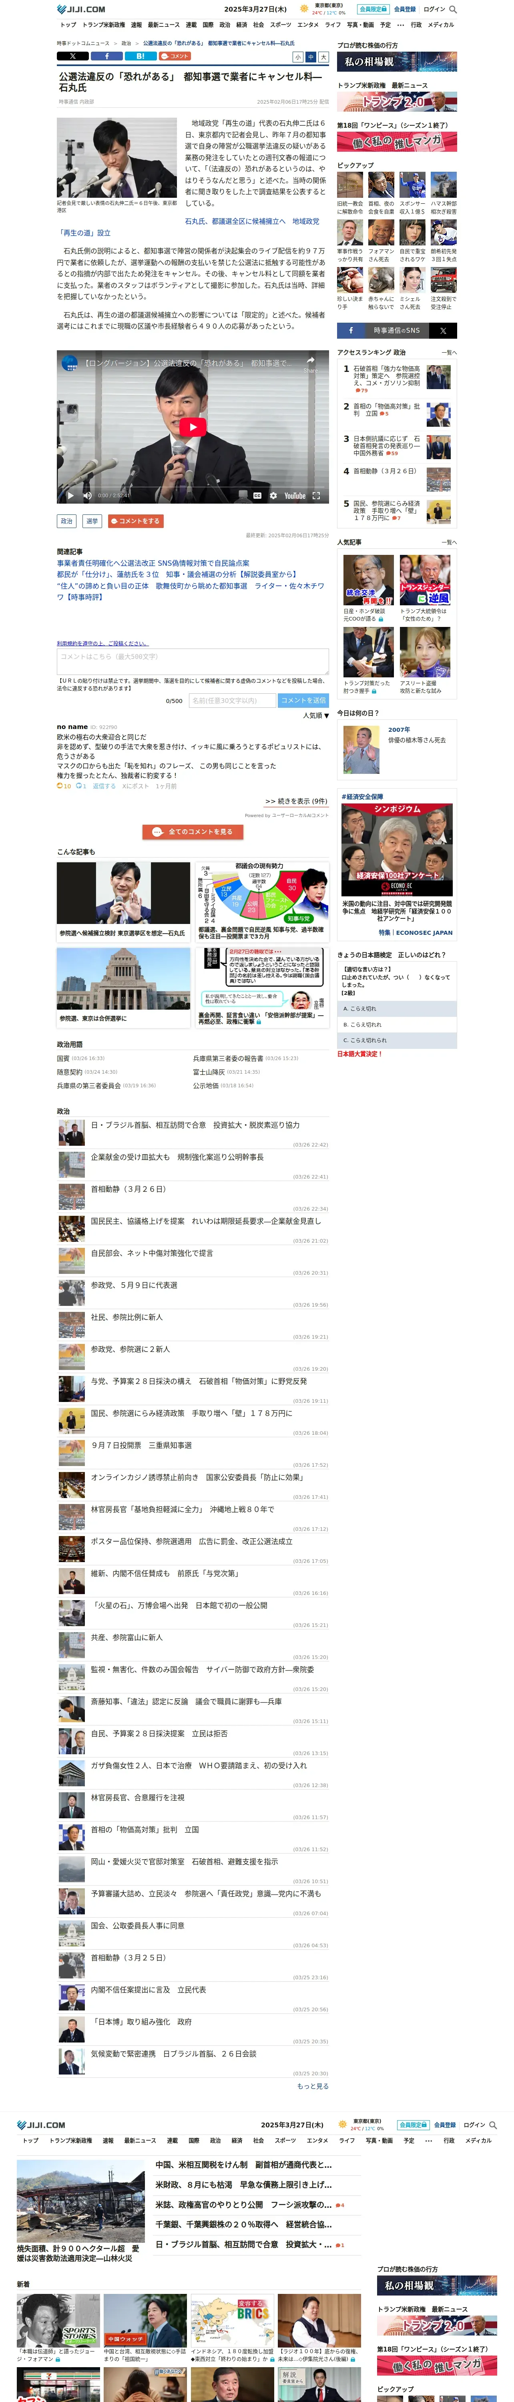Open 一覧へ beside アクセスランキング
Image resolution: width=514 pixels, height=2402 pixels.
[449, 352]
